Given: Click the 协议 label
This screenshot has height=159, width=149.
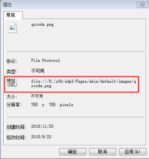Looking at the screenshot, I should coord(12,61).
